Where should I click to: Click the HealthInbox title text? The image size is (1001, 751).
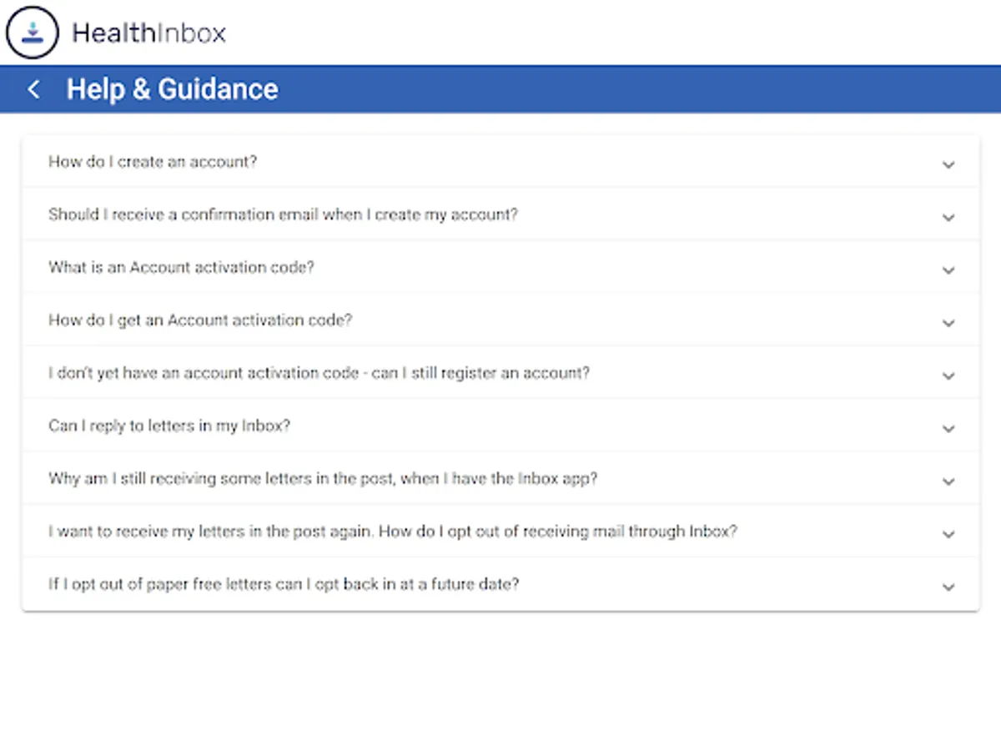coord(148,33)
